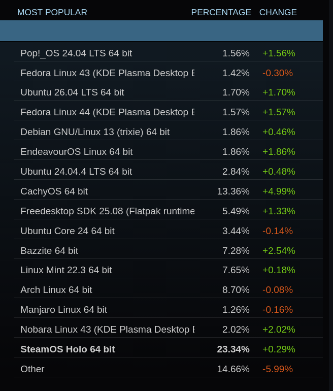Click the 13.36% percentage for CachyOS
This screenshot has width=333, height=391.
pos(234,191)
